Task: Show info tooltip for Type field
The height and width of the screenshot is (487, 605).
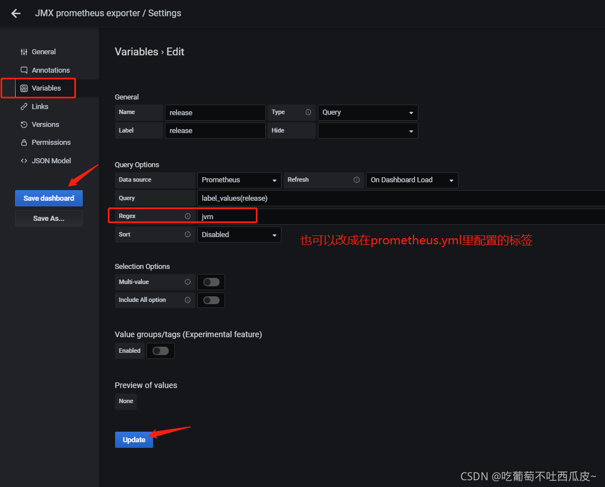Action: [308, 112]
